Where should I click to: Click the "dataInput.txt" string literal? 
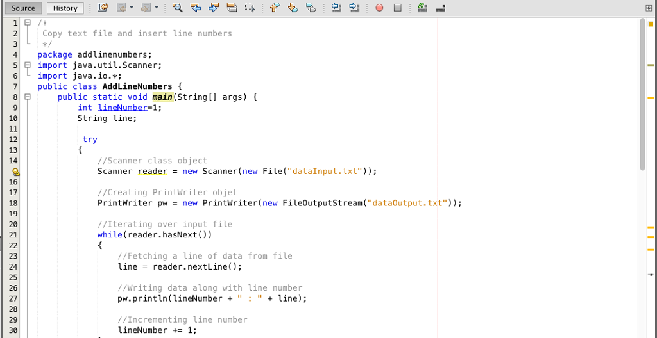coord(325,171)
